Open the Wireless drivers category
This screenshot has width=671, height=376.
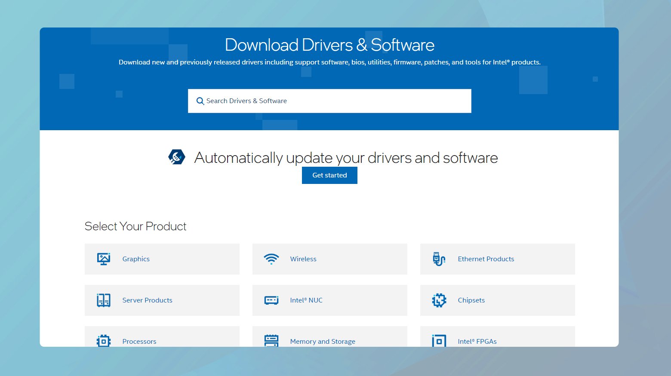point(303,259)
